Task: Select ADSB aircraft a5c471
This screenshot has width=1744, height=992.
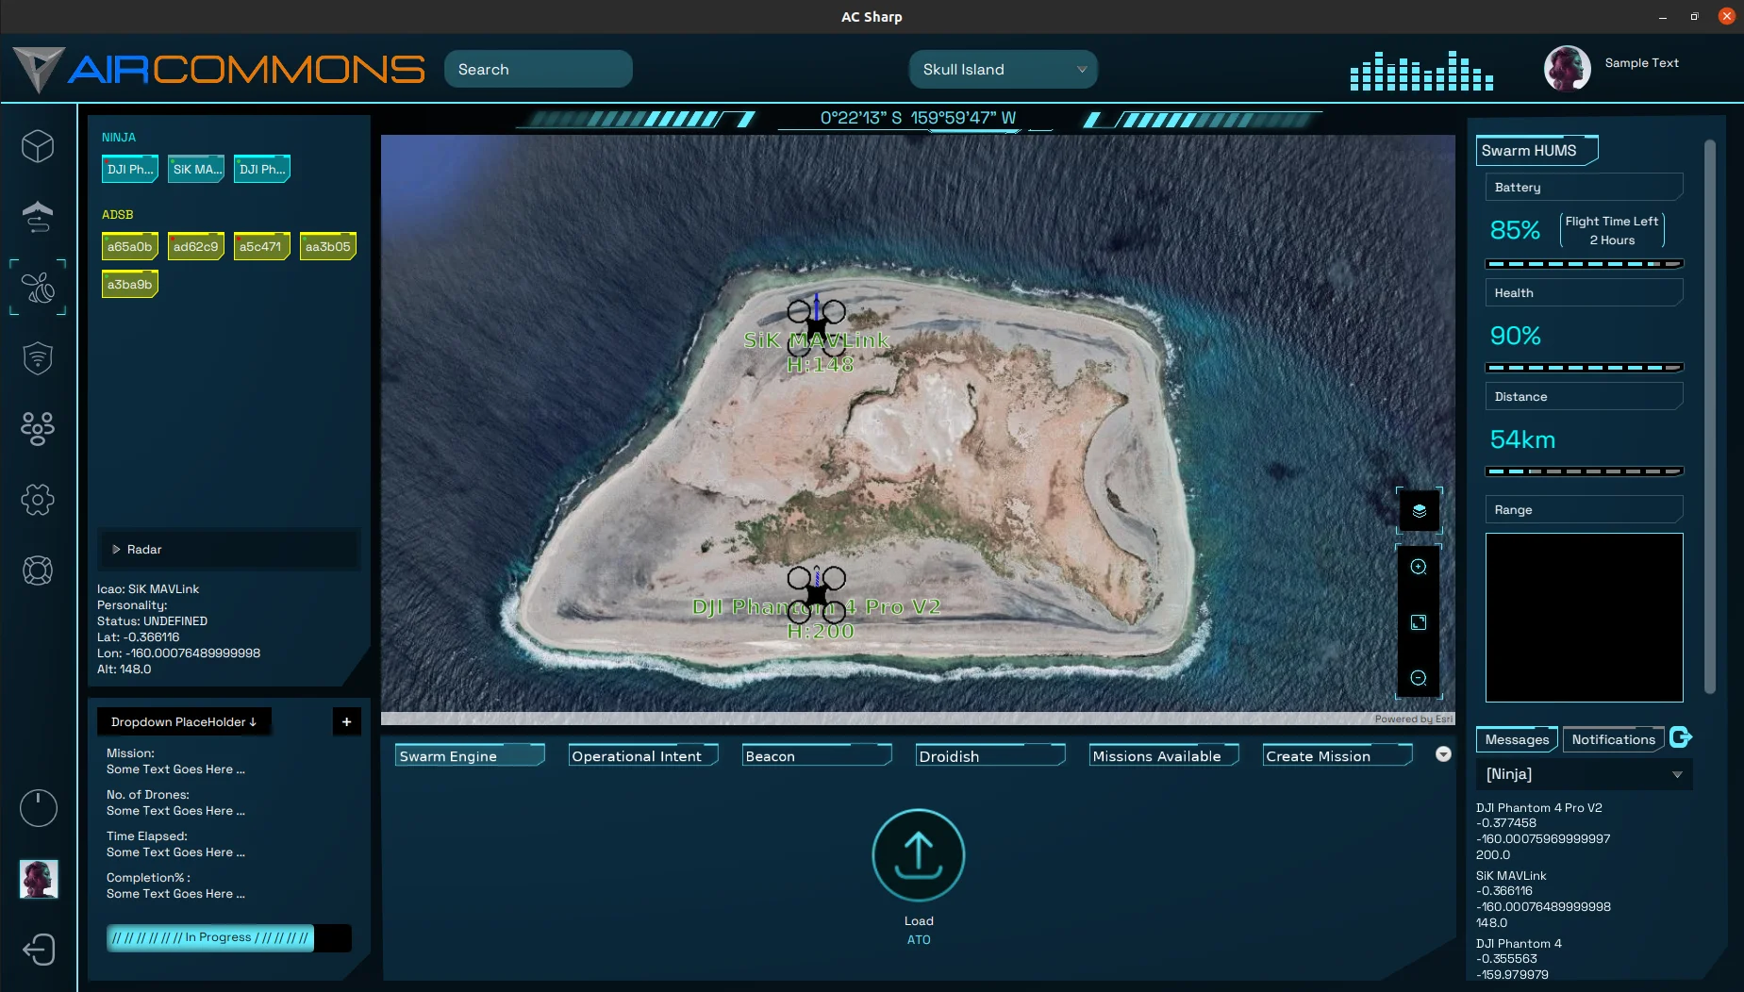Action: tap(262, 246)
